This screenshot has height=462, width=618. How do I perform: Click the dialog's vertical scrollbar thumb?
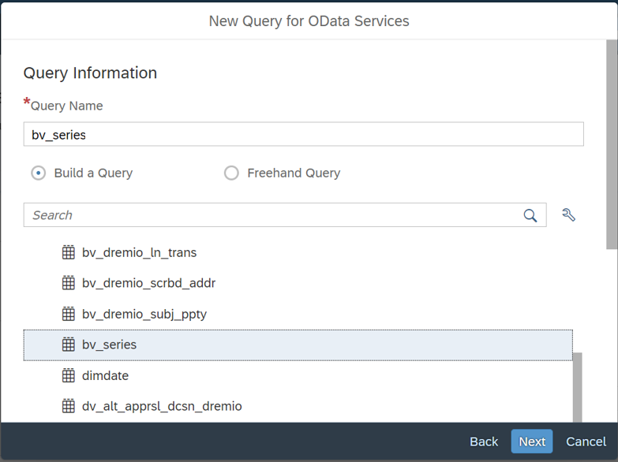pyautogui.click(x=612, y=144)
